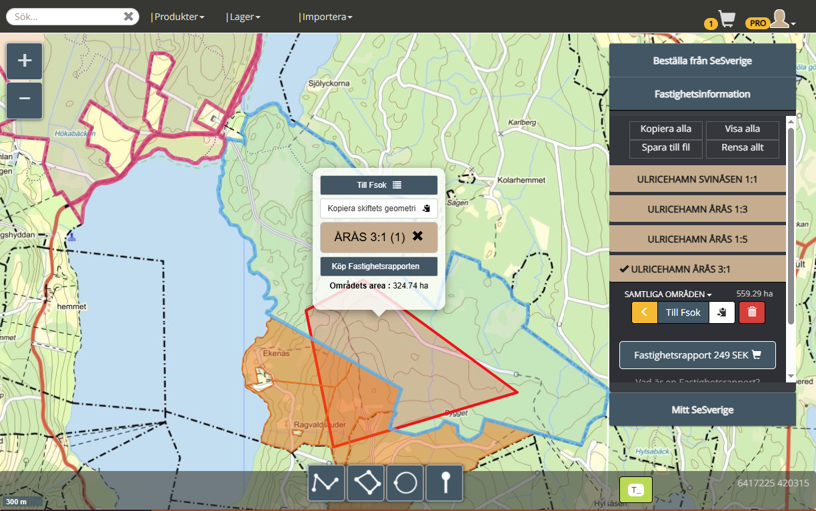
Task: Select ULRICEHAMN SVINÅSEN 1:1 property
Action: 697,180
